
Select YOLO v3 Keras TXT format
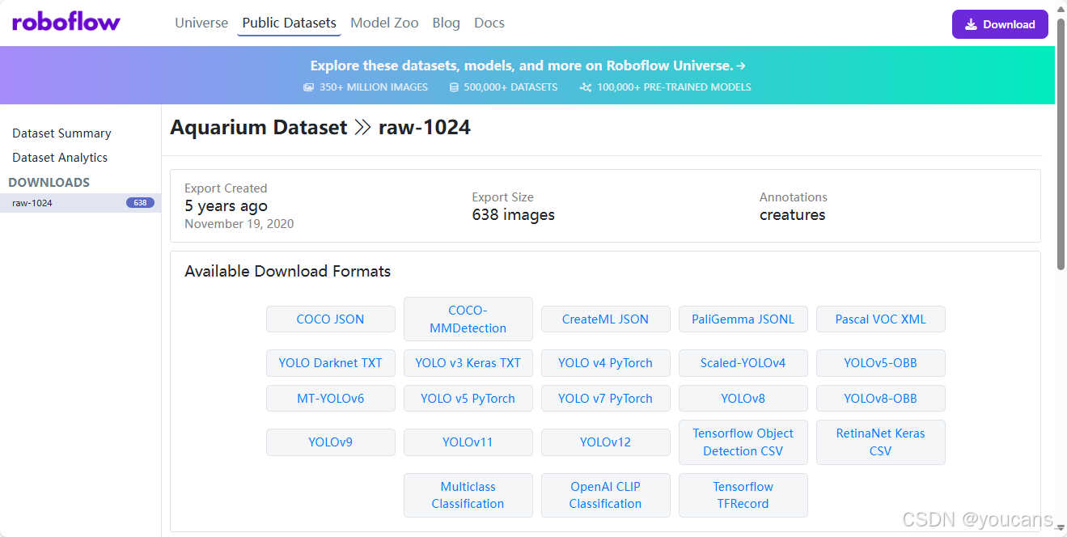coord(468,363)
